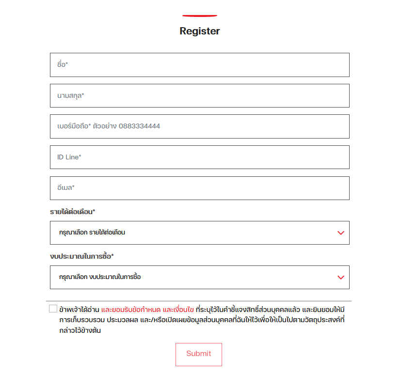
Task: Open the และยอมรับข้อกำหนด และเงื่อนไข link
Action: [147, 310]
